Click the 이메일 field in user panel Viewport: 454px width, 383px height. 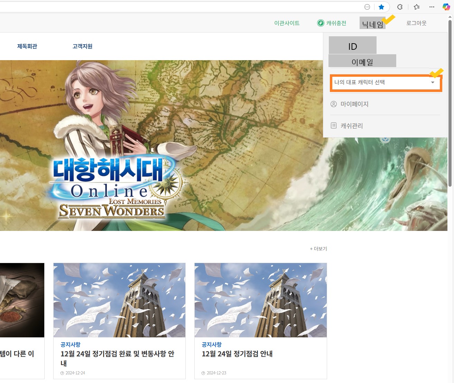coord(362,61)
